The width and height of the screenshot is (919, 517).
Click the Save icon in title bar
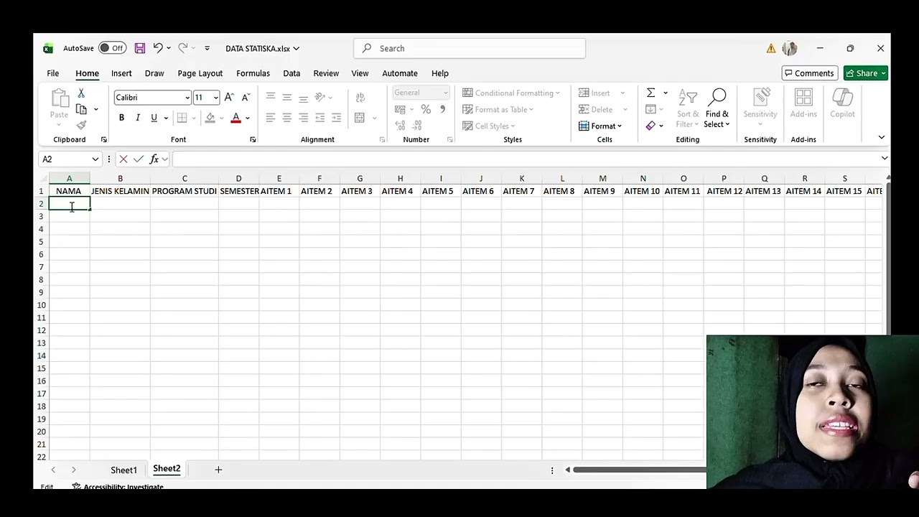[x=140, y=48]
